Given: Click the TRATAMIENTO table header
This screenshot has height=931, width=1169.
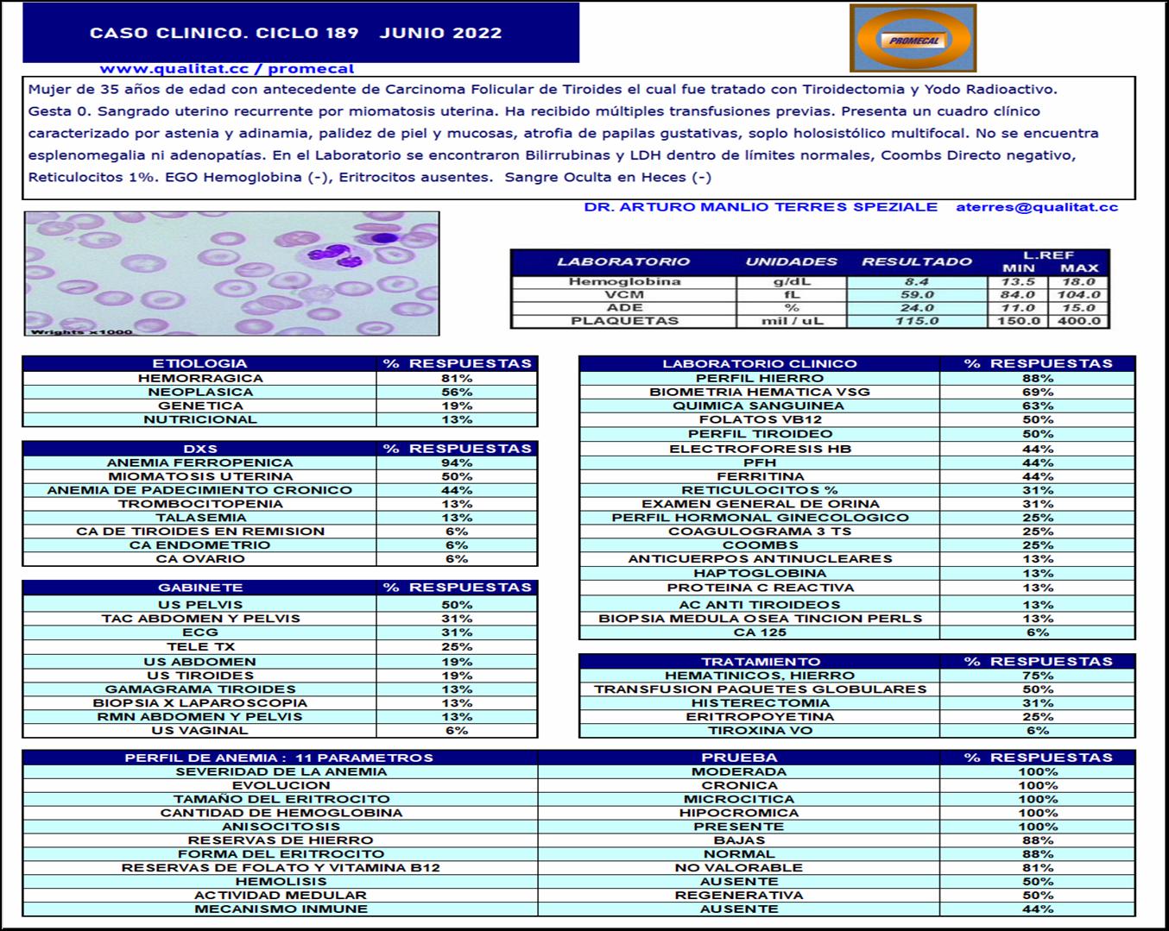Looking at the screenshot, I should point(760,662).
